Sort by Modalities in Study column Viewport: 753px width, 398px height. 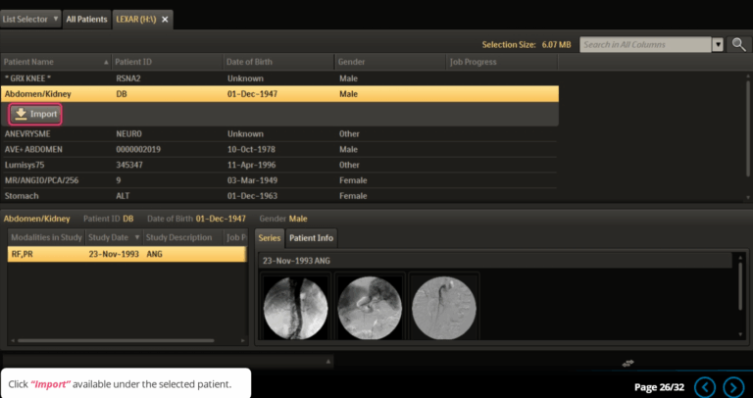(x=46, y=237)
